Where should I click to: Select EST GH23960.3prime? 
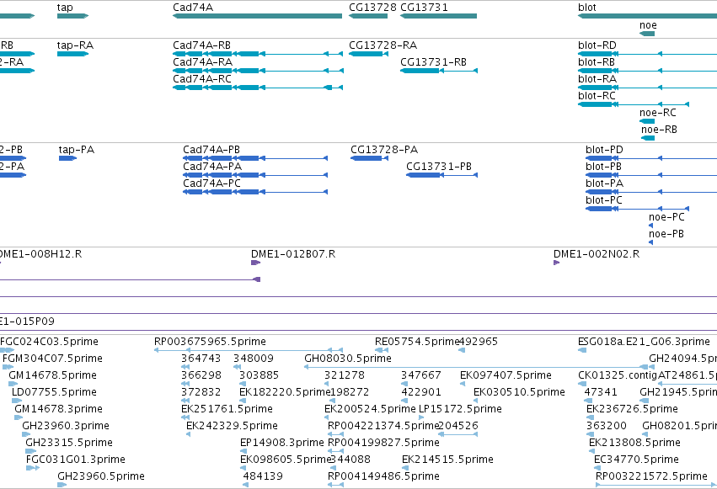[x=26, y=434]
